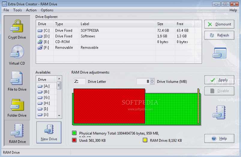Select the File to Drive option
241x157 pixels.
(x=17, y=81)
